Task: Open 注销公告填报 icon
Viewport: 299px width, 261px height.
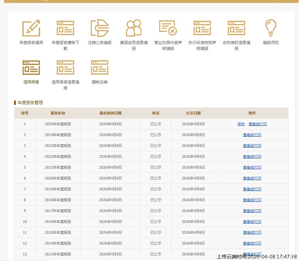Action: coord(100,28)
